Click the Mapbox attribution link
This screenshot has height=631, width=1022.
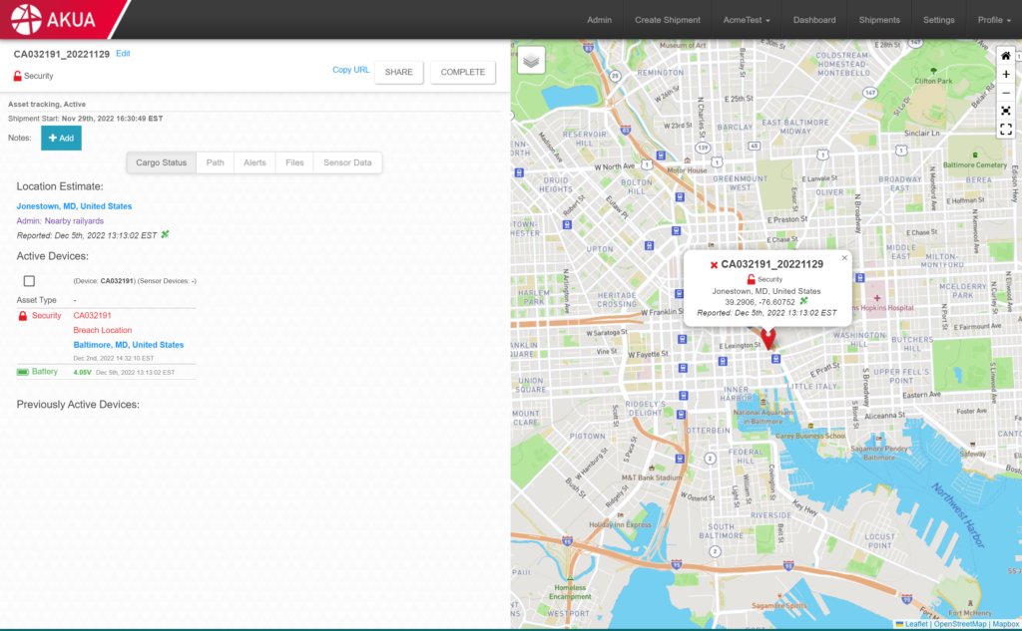tap(1006, 624)
